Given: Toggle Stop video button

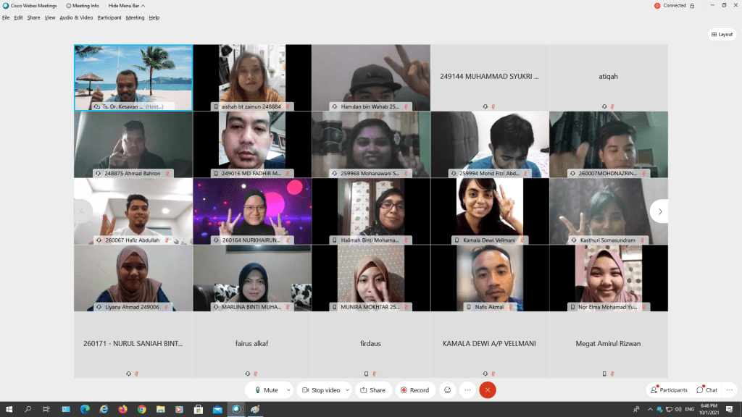Looking at the screenshot, I should [x=321, y=389].
